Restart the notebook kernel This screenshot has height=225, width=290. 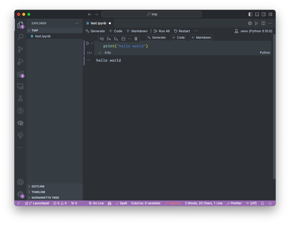pyautogui.click(x=182, y=31)
